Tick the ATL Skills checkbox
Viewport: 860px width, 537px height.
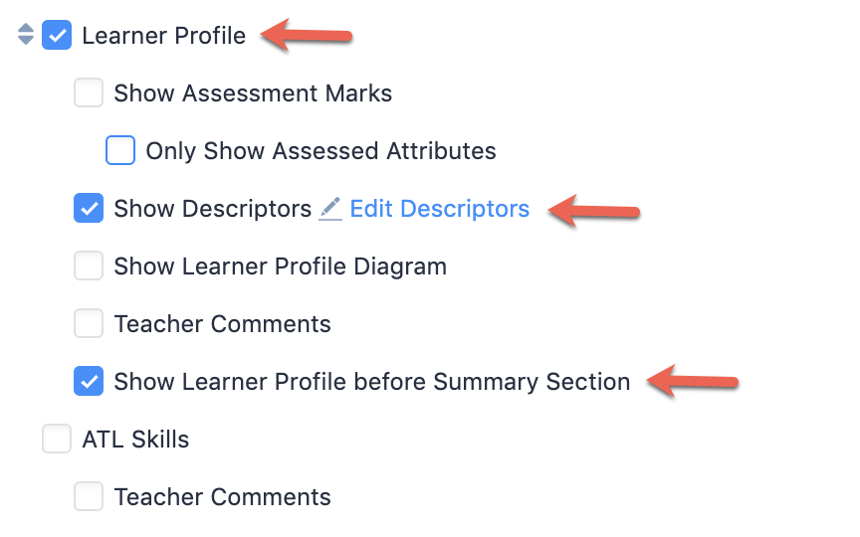tap(57, 439)
